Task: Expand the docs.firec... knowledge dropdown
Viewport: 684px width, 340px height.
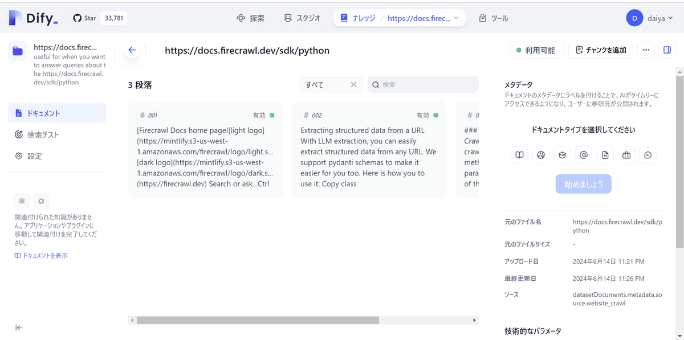Action: click(423, 18)
